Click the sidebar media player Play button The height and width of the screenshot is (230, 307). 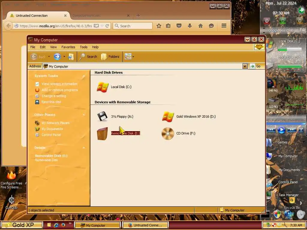pyautogui.click(x=281, y=130)
